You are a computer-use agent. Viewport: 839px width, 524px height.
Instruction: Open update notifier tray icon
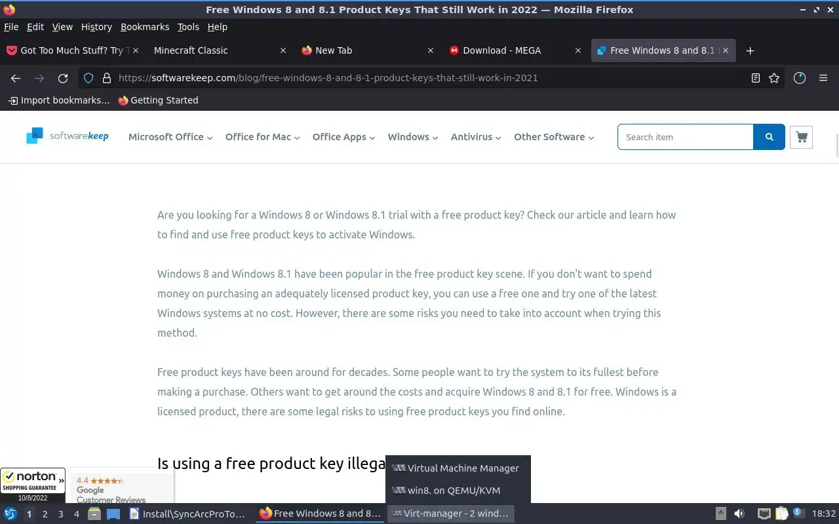(798, 514)
